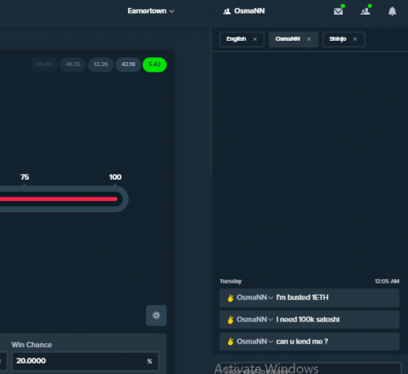Click the chat message input box
The height and width of the screenshot is (374, 408).
click(x=310, y=368)
